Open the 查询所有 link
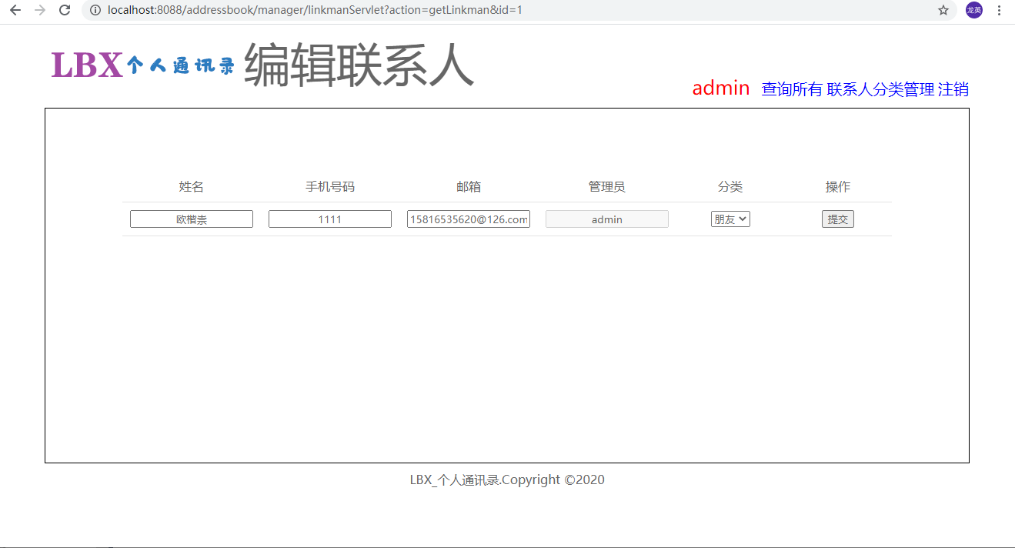1015x548 pixels. pos(792,89)
